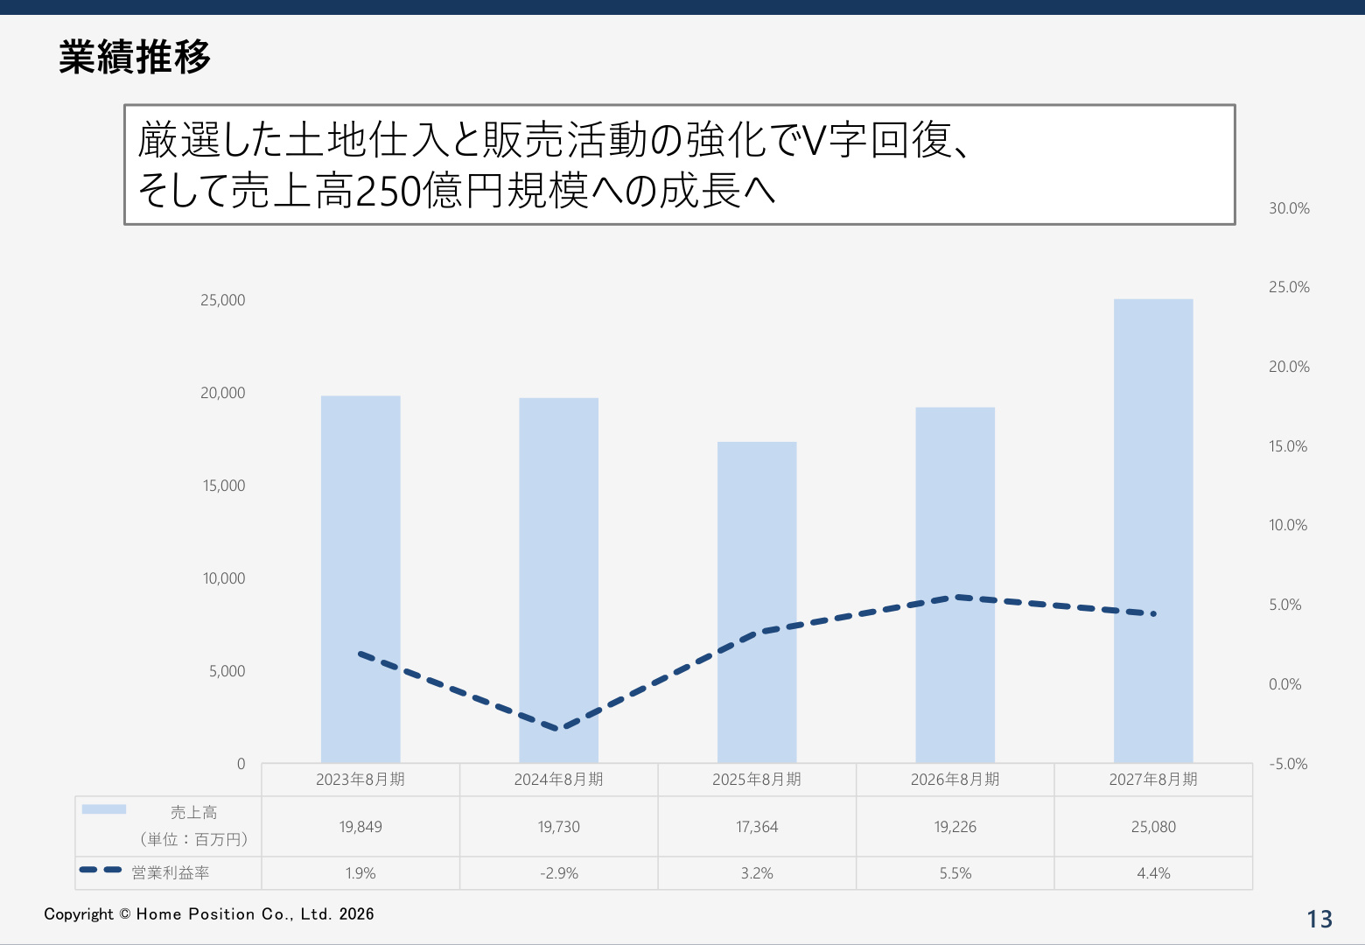Select the margin cell 1.9%
Screen dimensions: 1365x945
click(360, 873)
